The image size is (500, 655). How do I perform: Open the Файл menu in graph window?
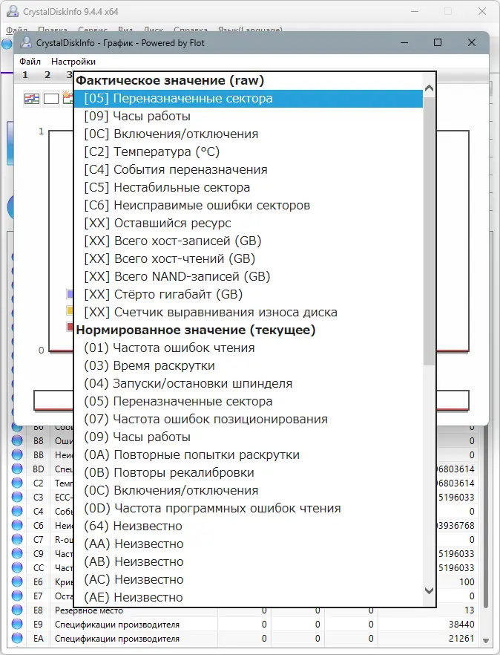[30, 62]
